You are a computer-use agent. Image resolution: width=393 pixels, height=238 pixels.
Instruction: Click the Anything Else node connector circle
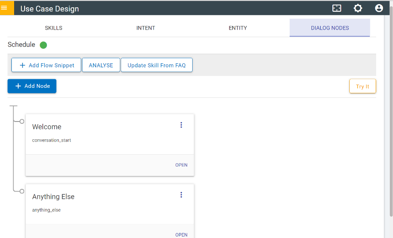(x=22, y=191)
